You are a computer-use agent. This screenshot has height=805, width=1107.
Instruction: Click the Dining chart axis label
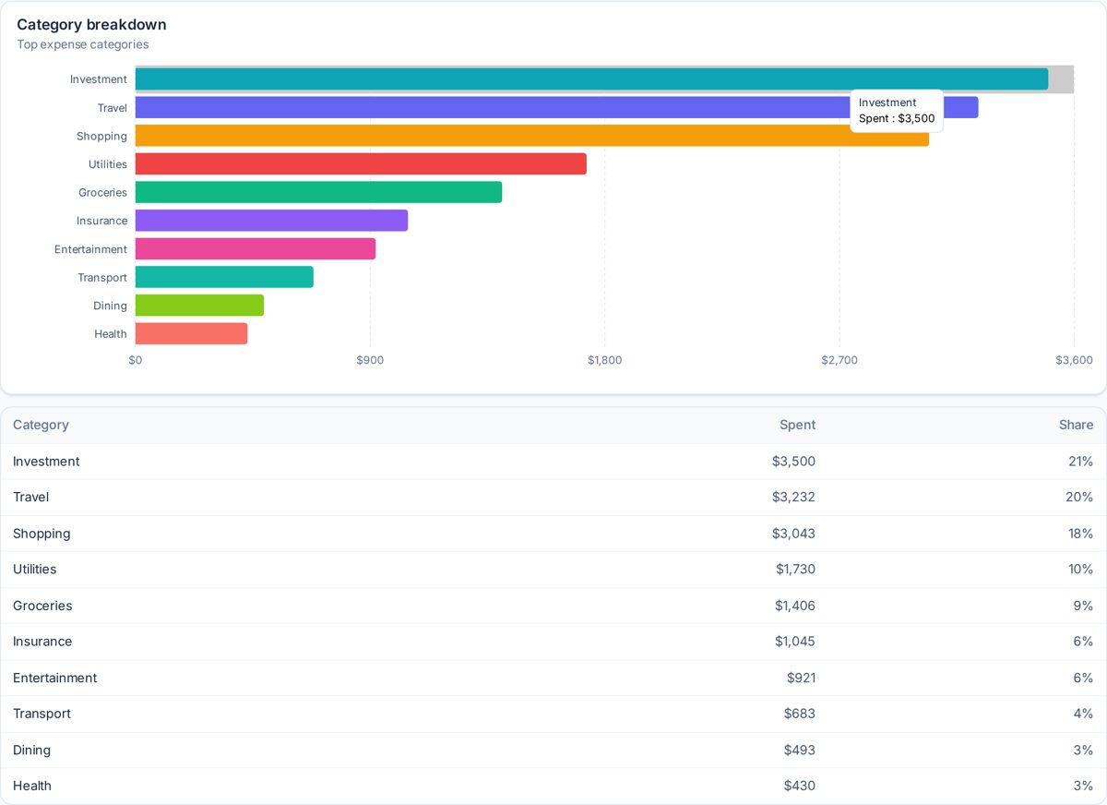111,306
